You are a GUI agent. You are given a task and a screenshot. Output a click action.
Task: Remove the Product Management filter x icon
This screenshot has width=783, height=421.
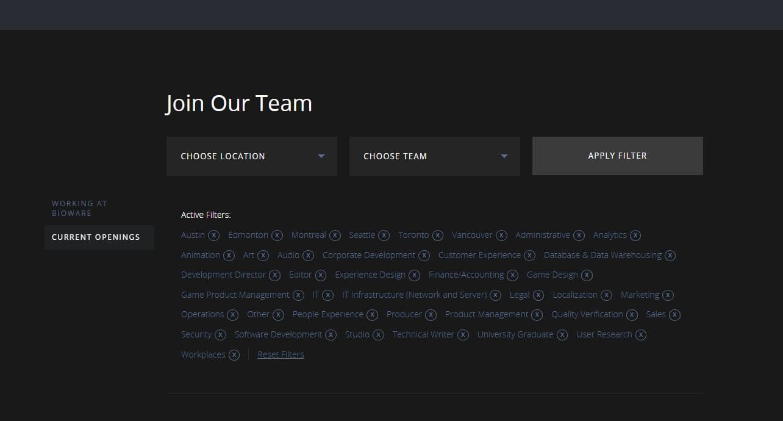pos(537,315)
